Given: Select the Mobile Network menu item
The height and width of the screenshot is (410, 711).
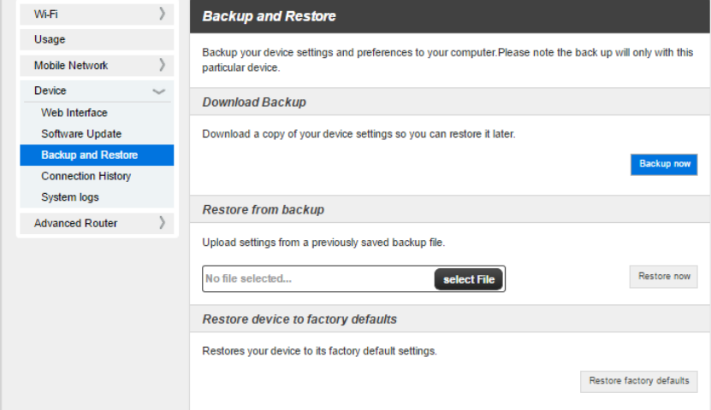Looking at the screenshot, I should (x=71, y=66).
